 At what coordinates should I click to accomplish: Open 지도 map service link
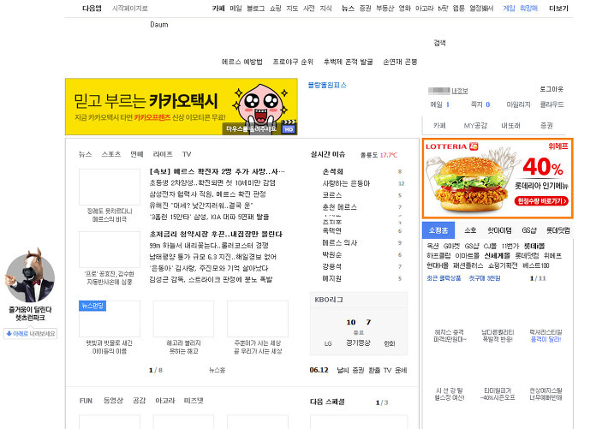coord(292,9)
